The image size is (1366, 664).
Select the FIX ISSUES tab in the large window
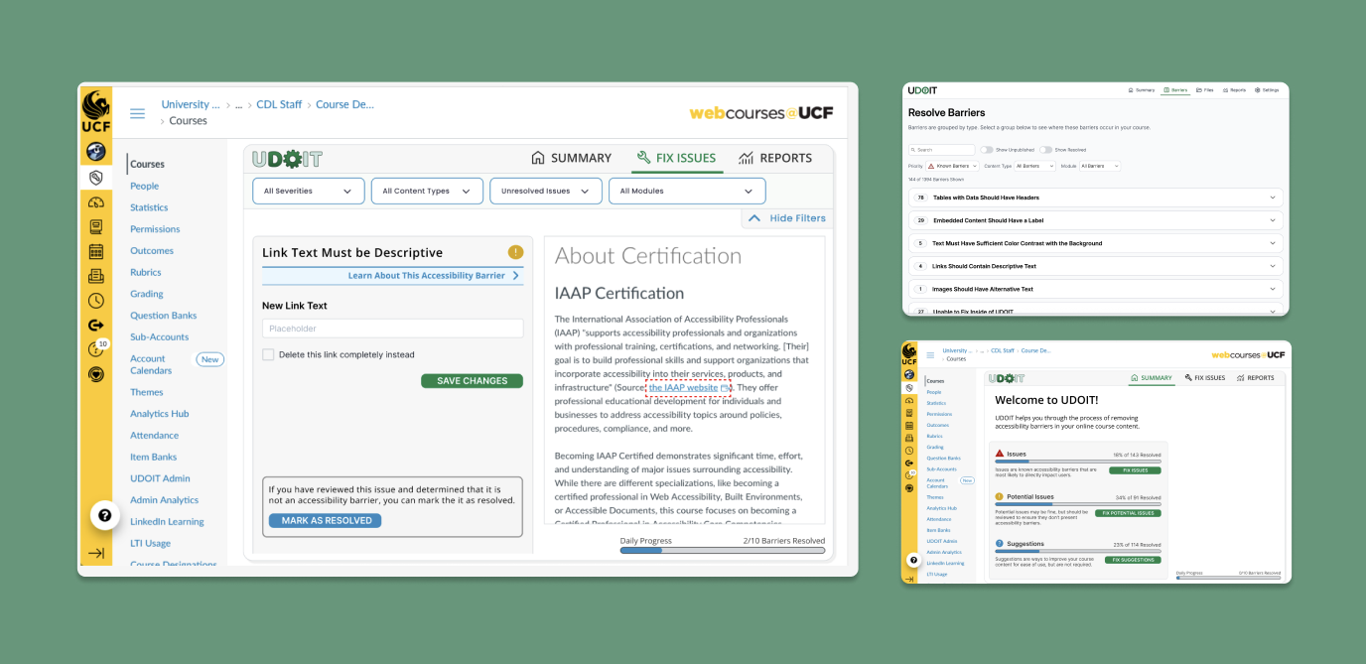(x=676, y=158)
